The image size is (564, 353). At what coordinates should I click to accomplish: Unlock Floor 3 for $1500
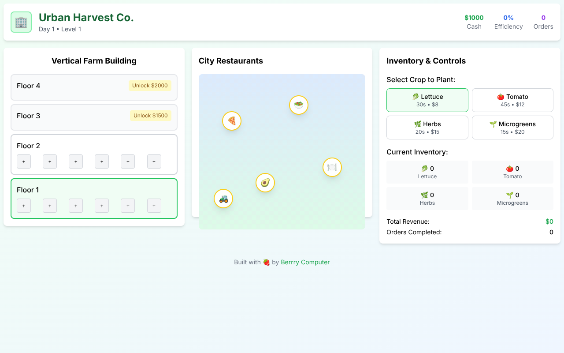tap(151, 116)
